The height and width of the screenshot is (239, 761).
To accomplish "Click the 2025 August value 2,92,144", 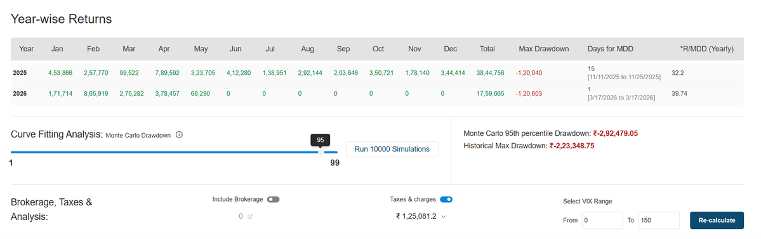I will pyautogui.click(x=310, y=73).
